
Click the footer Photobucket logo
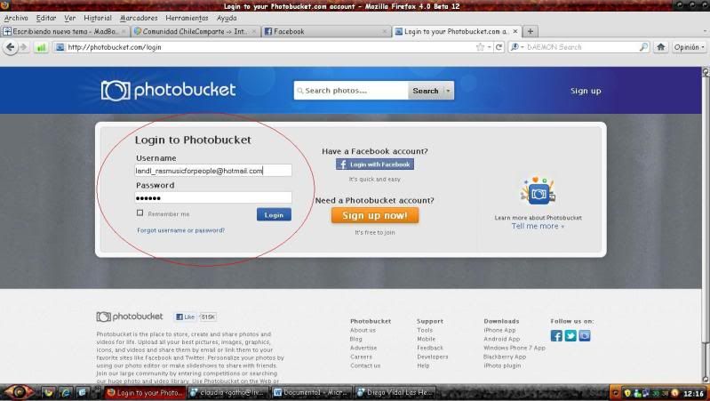tap(130, 317)
